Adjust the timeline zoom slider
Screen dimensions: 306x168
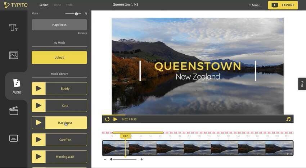pyautogui.click(x=111, y=159)
